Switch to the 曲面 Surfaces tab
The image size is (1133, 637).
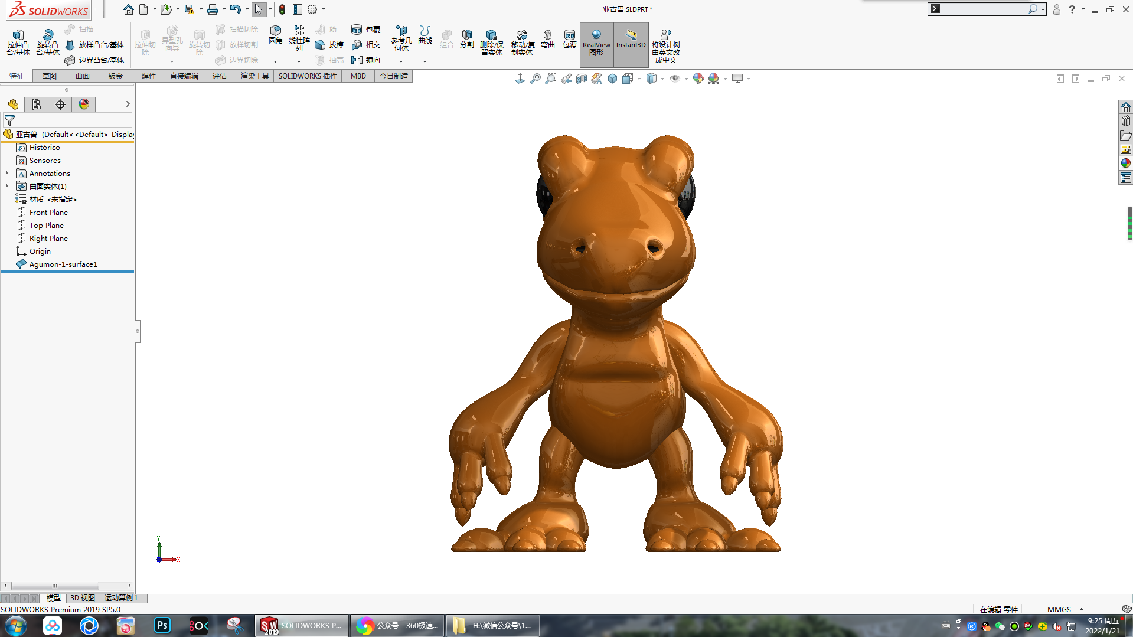pyautogui.click(x=83, y=76)
